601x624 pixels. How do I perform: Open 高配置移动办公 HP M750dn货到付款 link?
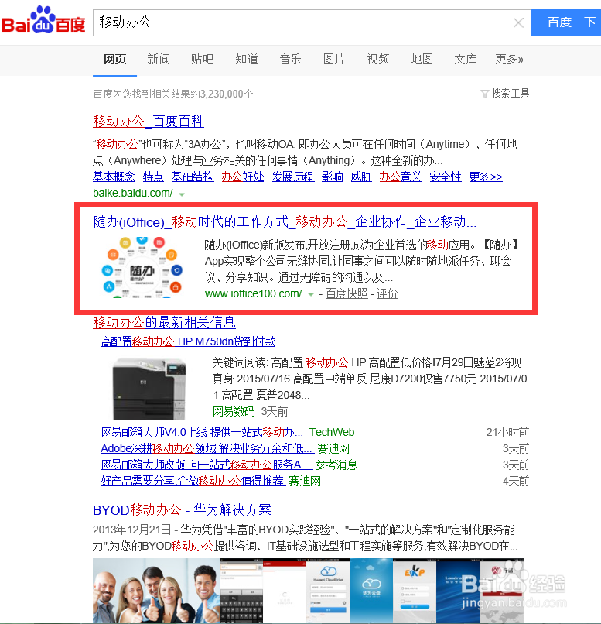click(x=188, y=341)
